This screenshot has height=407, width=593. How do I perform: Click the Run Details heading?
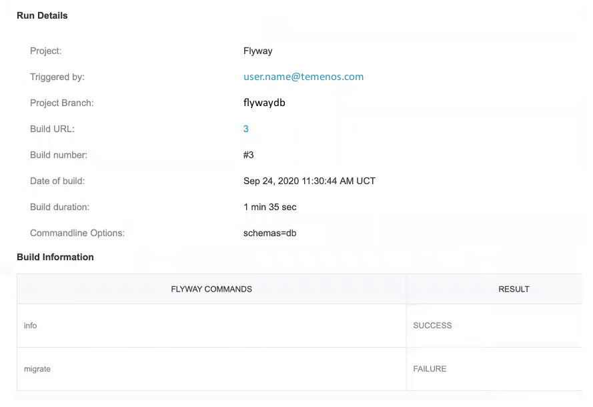(x=42, y=15)
